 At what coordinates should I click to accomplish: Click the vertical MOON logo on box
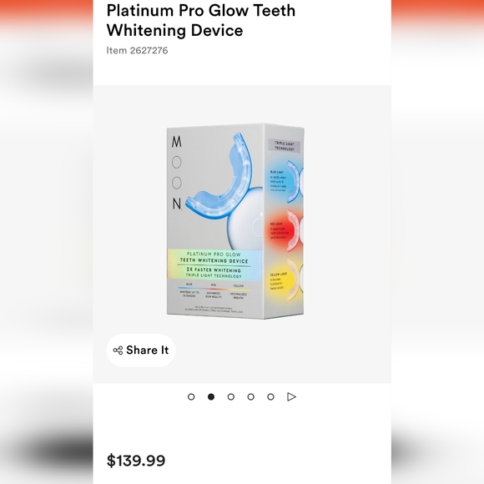click(177, 173)
